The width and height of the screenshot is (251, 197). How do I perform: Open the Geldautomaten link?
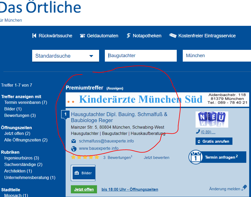[102, 36]
